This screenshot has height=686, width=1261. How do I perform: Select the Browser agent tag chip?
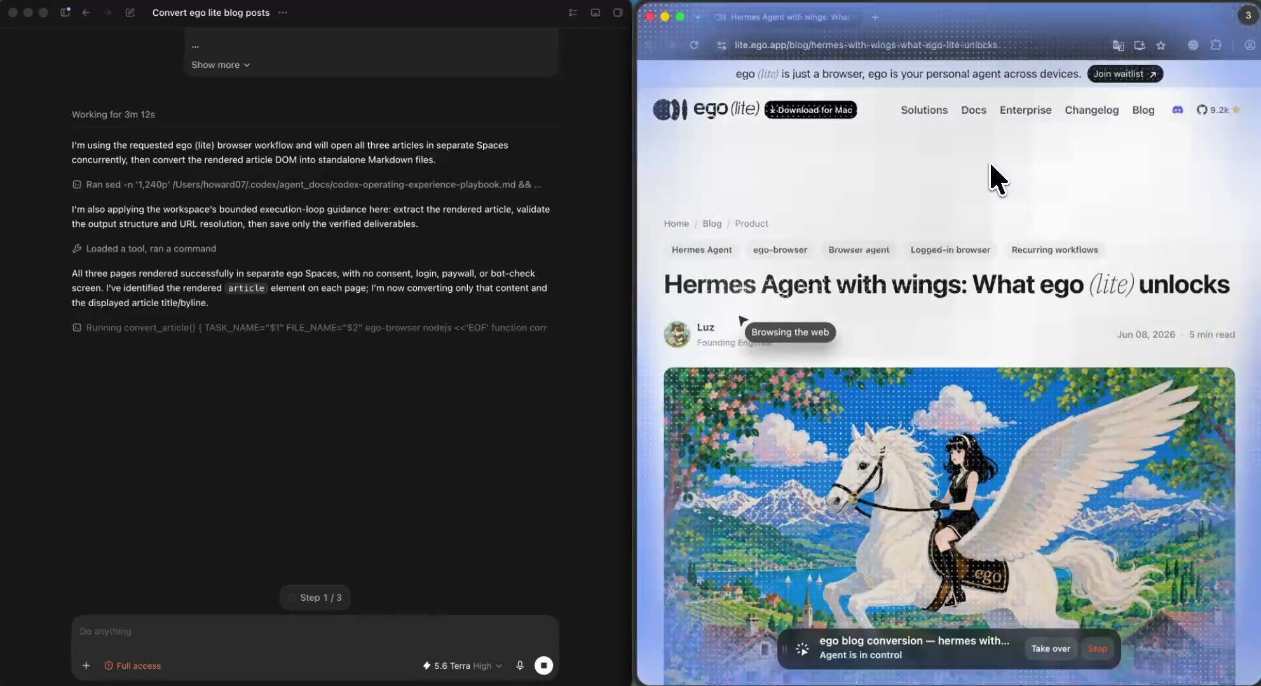(859, 250)
